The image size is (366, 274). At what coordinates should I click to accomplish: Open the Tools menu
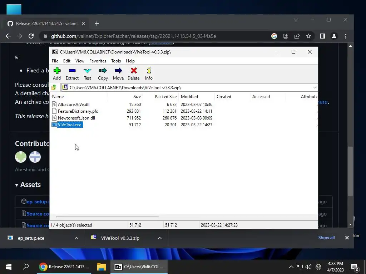click(x=116, y=61)
